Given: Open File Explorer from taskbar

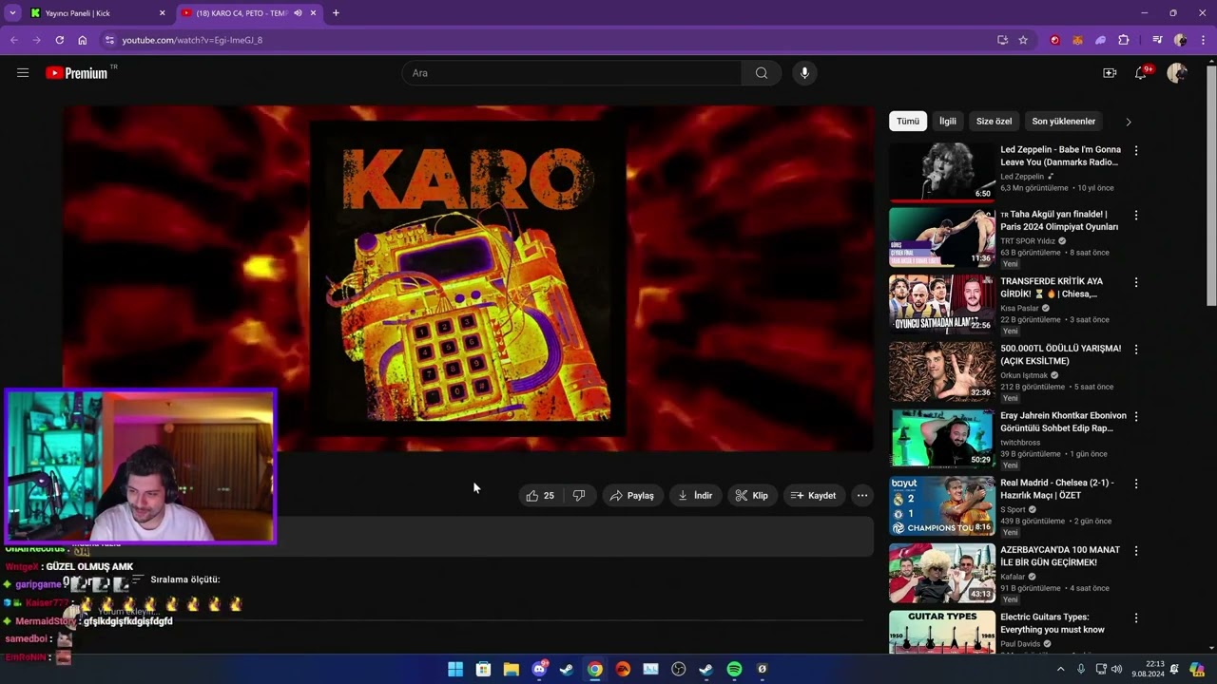Looking at the screenshot, I should pos(511,669).
